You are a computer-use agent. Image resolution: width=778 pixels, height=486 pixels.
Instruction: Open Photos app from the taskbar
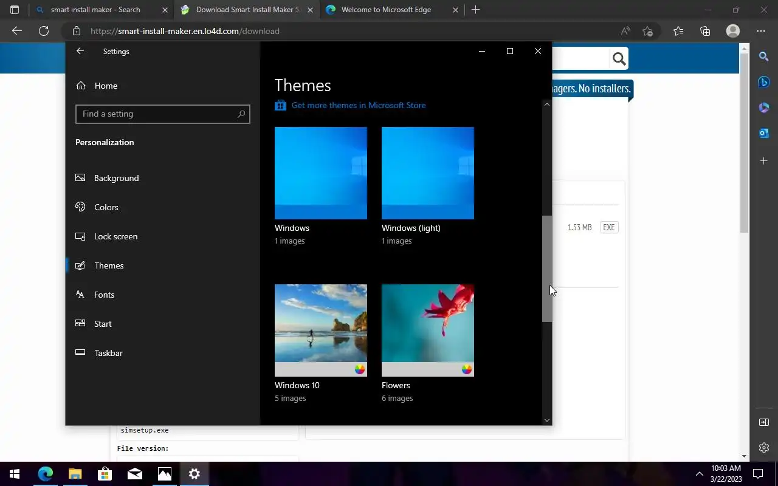coord(164,474)
